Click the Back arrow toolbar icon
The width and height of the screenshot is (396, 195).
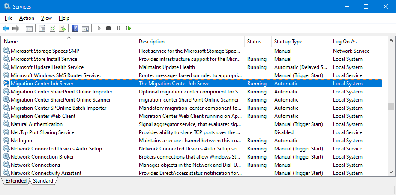point(6,28)
